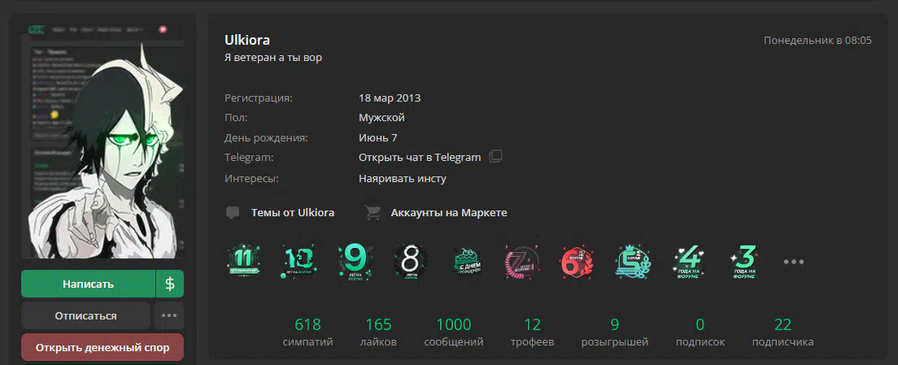Send money using the dollar sign button
This screenshot has height=365, width=898.
tap(170, 284)
